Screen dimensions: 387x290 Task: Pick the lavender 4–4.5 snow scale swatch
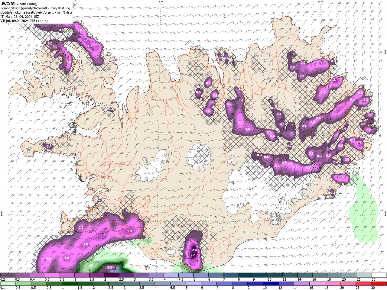pos(171,275)
